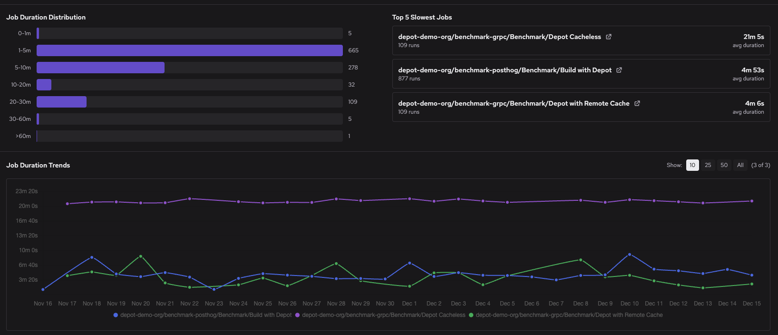Click the 1-5m duration bar
Viewport: 778px width, 335px height.
[x=189, y=50]
